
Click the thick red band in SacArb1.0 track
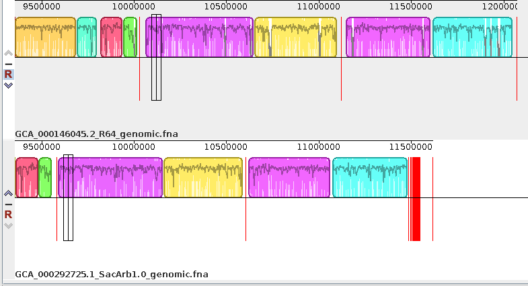click(x=416, y=199)
